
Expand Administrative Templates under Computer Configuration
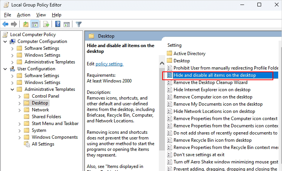(x=12, y=62)
